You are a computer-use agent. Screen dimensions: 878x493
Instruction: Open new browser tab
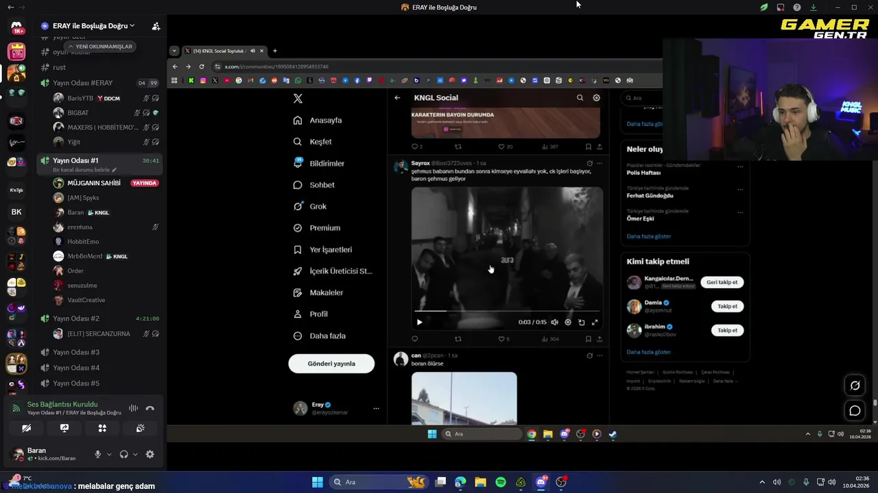pyautogui.click(x=274, y=51)
